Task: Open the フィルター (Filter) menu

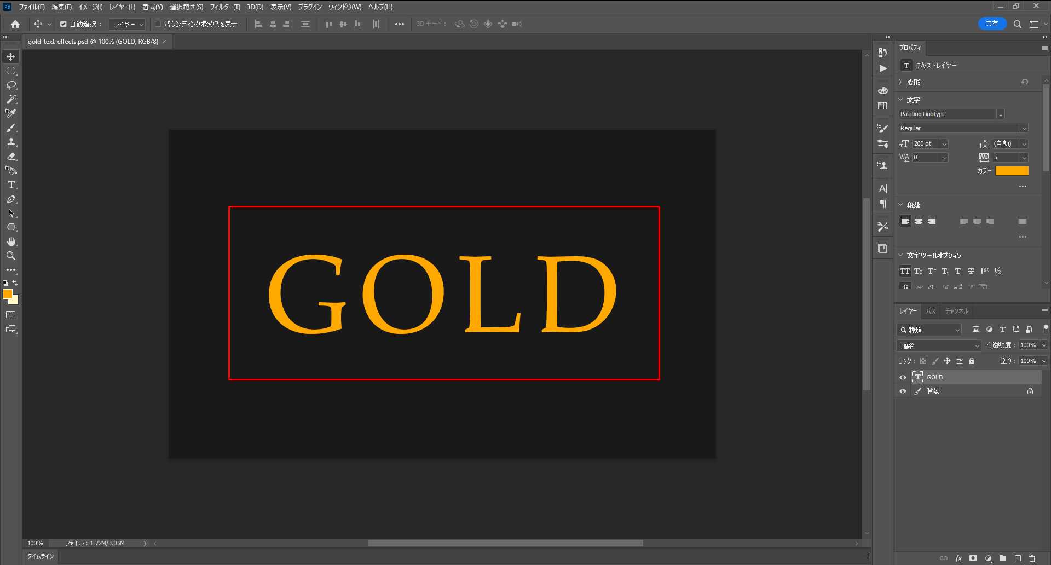Action: point(225,7)
